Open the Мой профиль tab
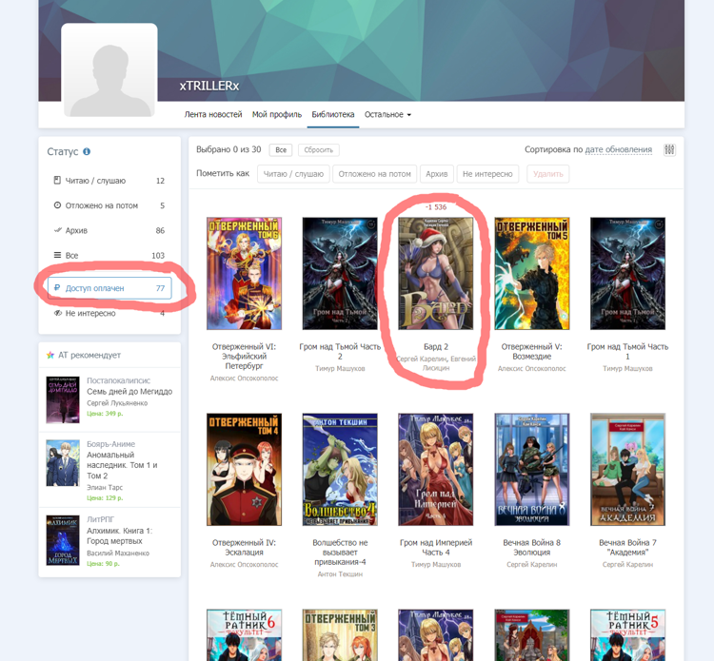714x661 pixels. coord(276,115)
